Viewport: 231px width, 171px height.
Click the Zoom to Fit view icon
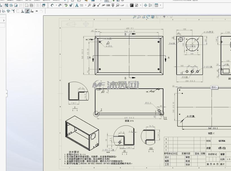click(x=134, y=17)
